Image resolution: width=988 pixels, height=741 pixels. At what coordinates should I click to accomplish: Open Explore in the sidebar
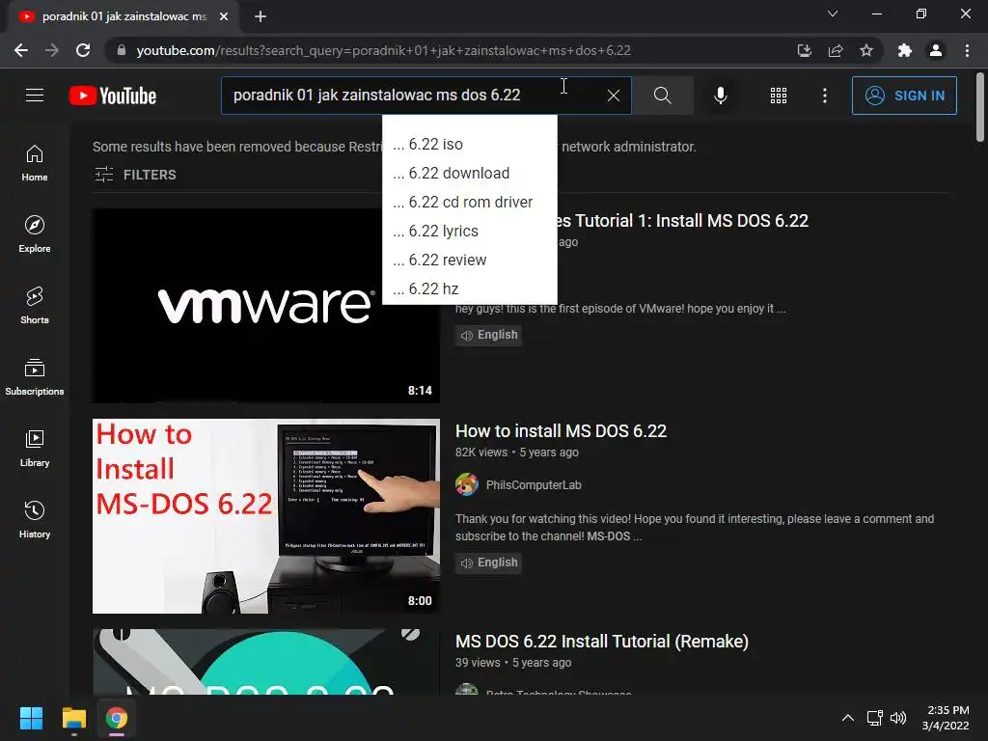(x=35, y=234)
